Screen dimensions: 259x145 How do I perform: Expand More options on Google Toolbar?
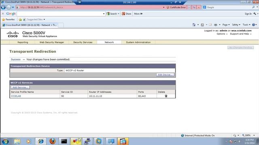point(138,14)
